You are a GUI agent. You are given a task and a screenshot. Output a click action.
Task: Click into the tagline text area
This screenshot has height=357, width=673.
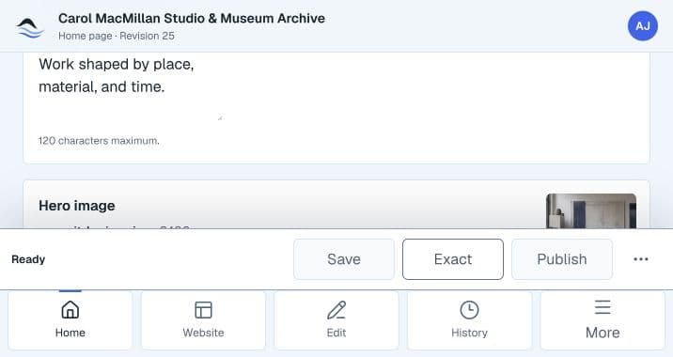tap(131, 85)
